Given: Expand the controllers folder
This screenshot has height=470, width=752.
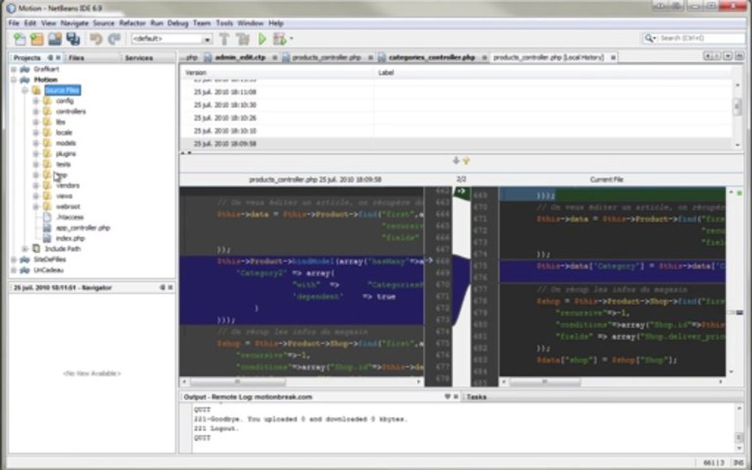Looking at the screenshot, I should click(x=35, y=111).
